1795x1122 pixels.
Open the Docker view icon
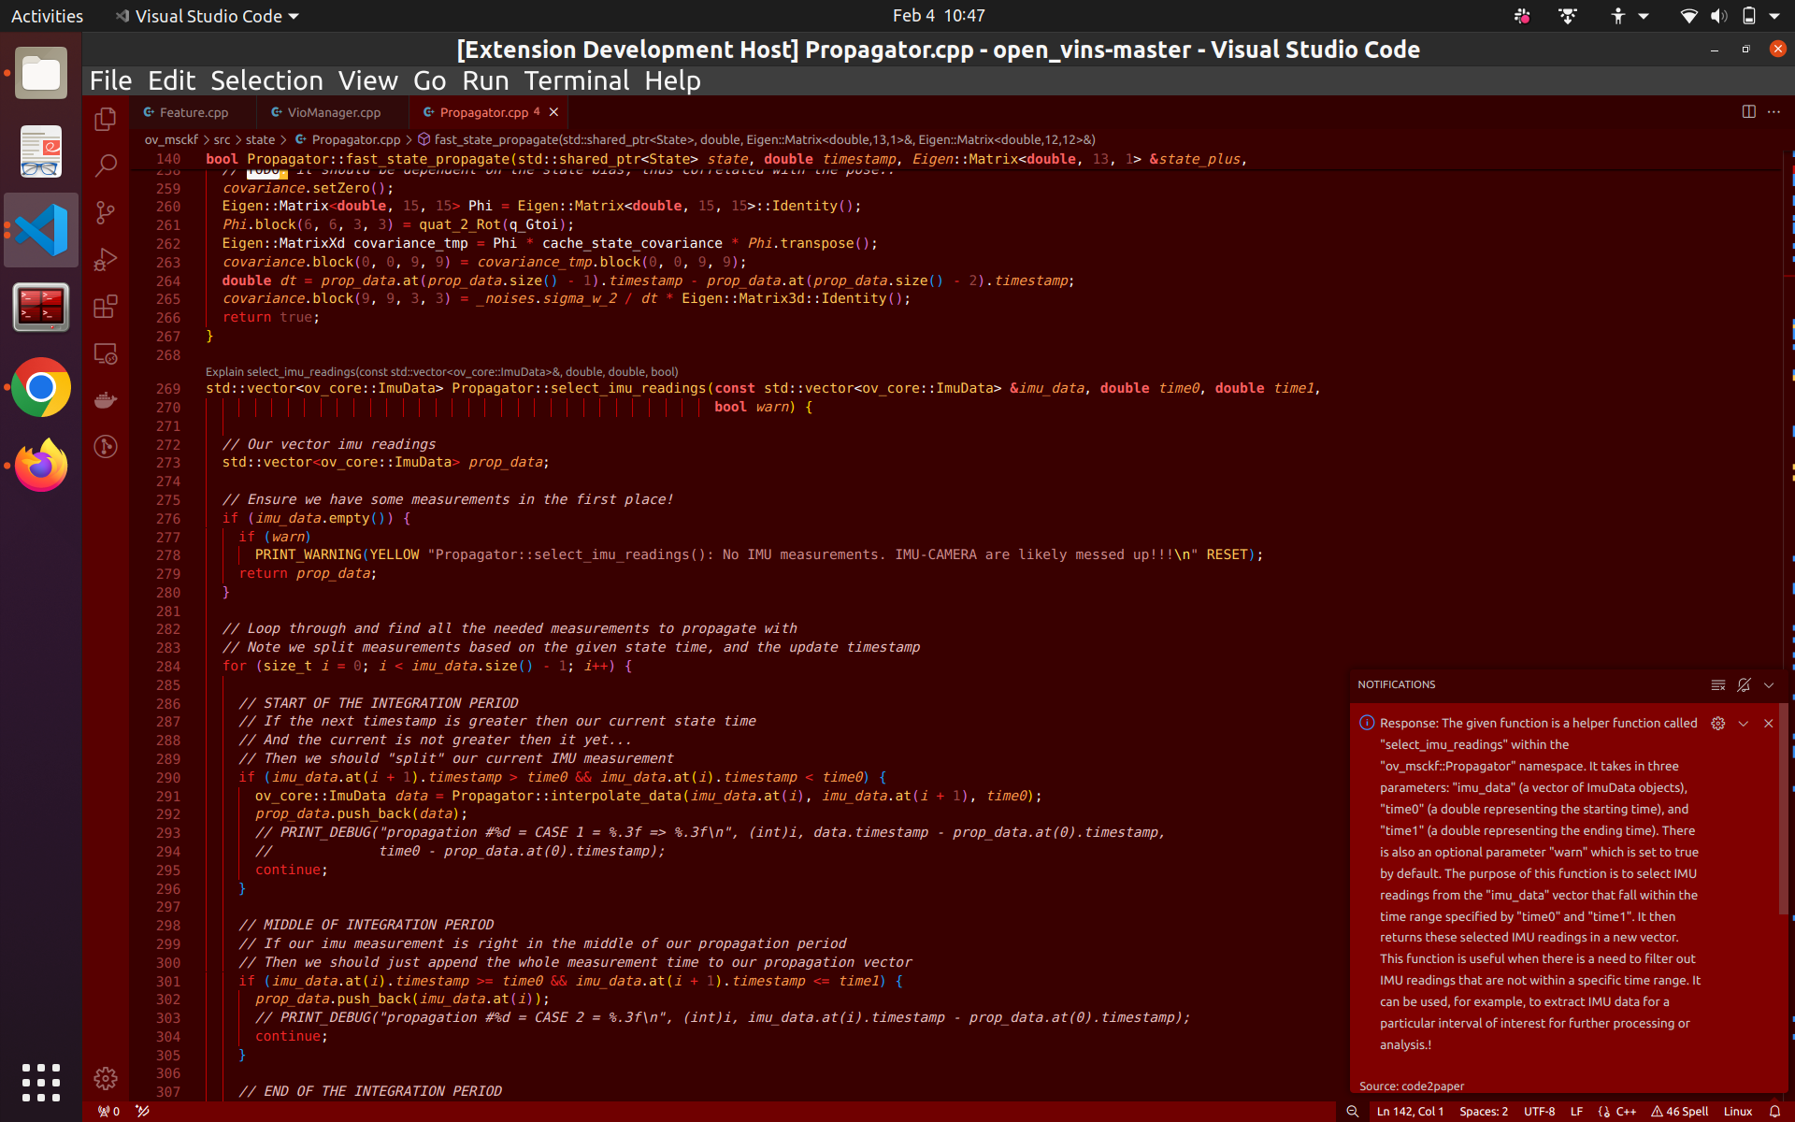pos(106,400)
